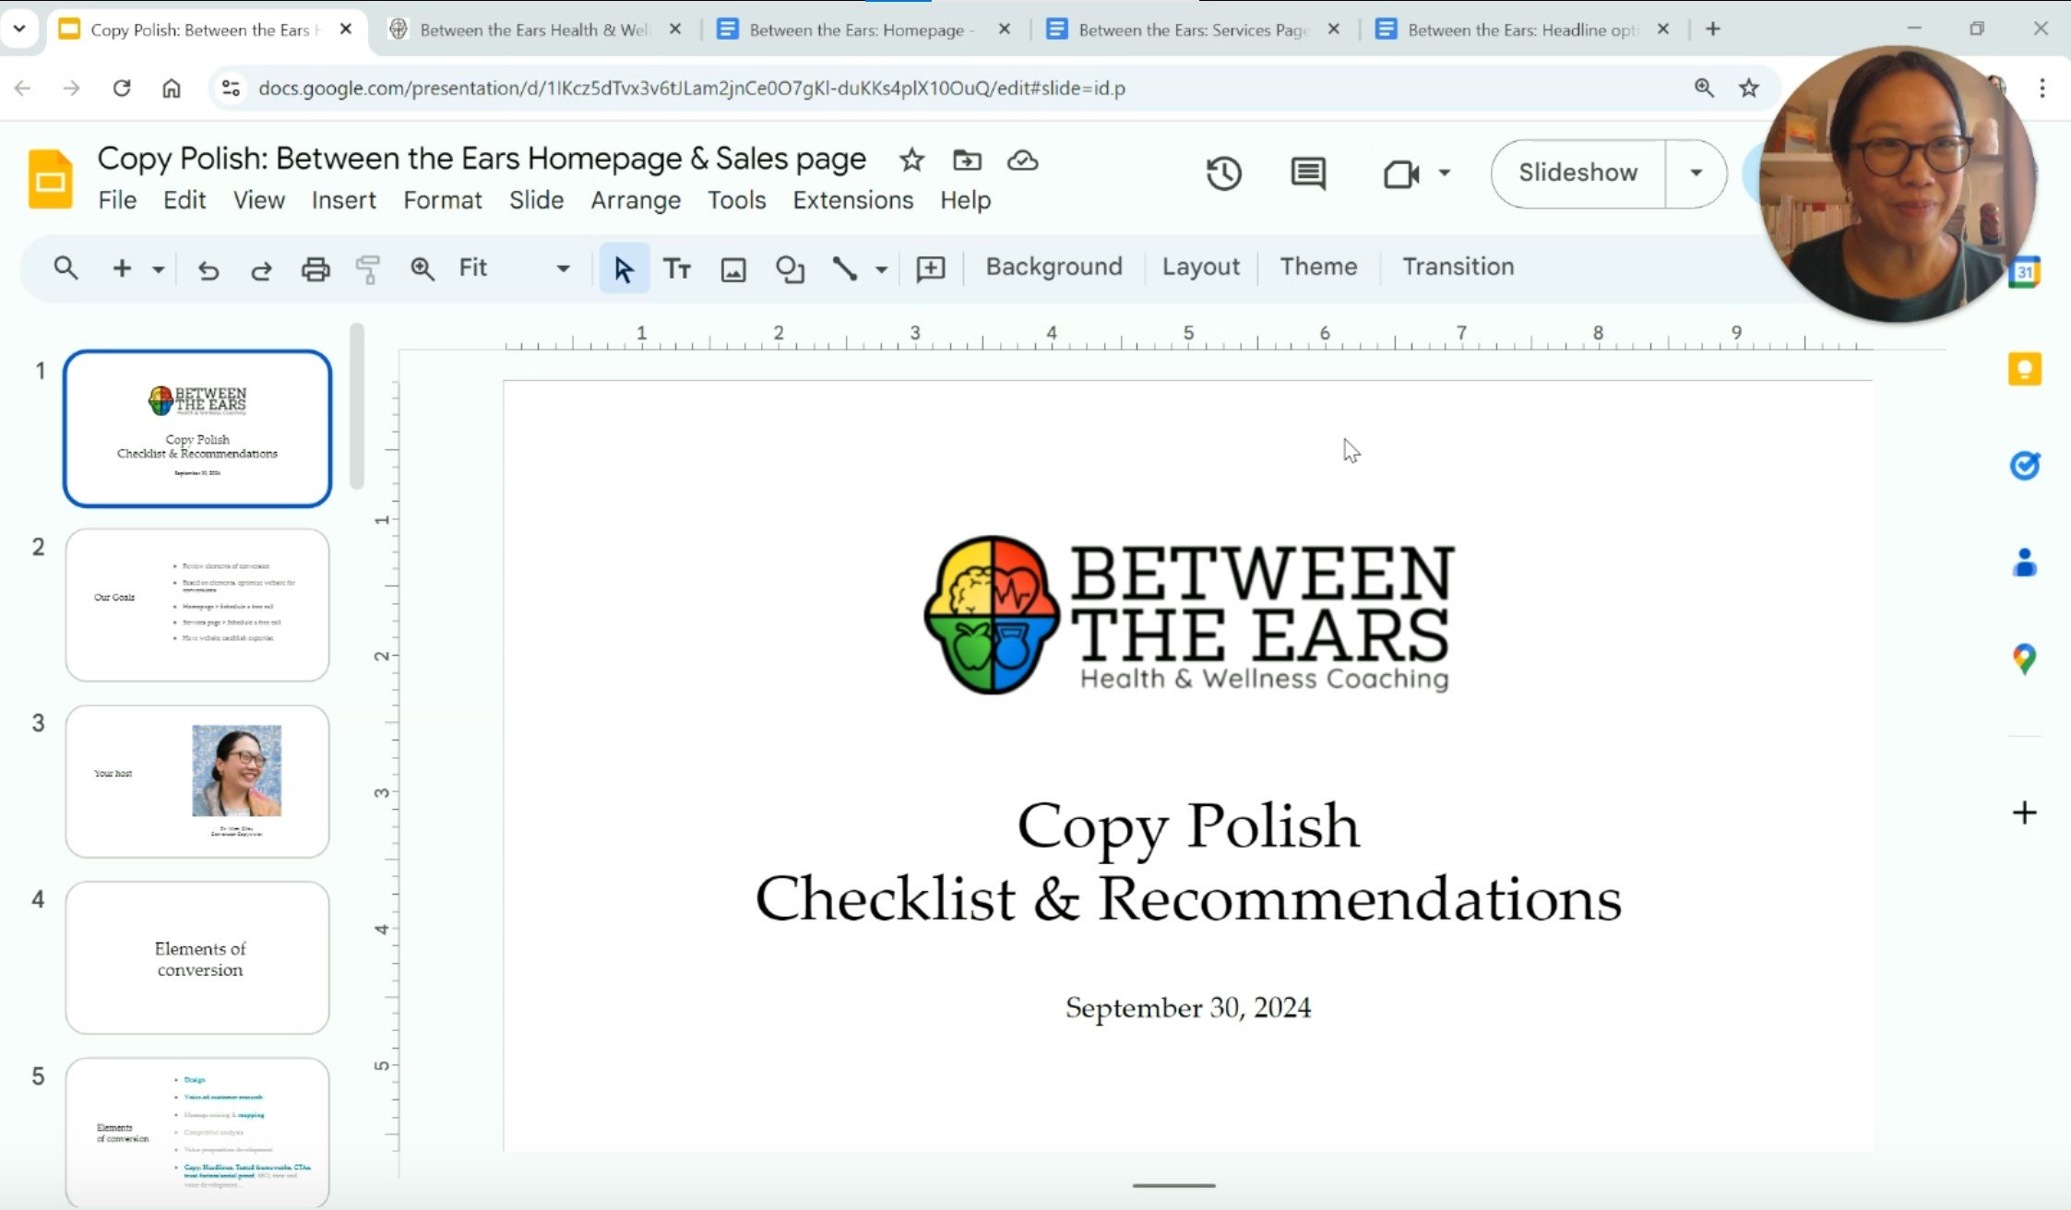This screenshot has width=2071, height=1210.
Task: Open Slideshow options dropdown arrow
Action: click(x=1696, y=173)
